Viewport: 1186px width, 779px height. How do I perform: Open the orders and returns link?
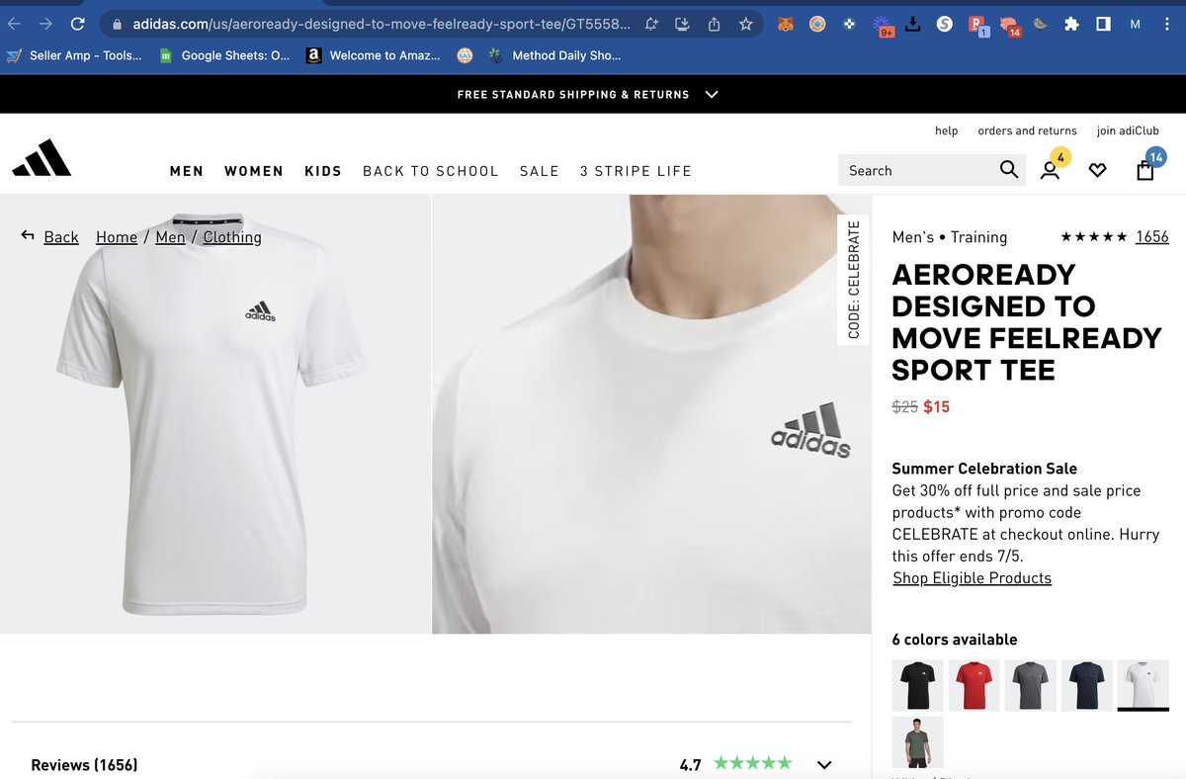pyautogui.click(x=1027, y=130)
